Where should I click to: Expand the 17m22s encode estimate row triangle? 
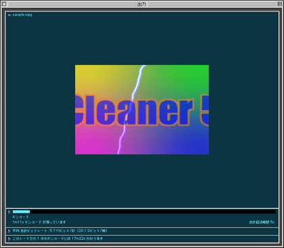click(9, 239)
